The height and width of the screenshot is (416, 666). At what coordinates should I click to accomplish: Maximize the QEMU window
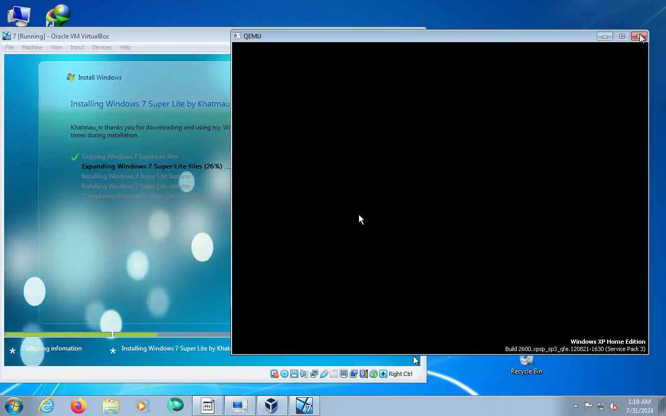[x=622, y=36]
